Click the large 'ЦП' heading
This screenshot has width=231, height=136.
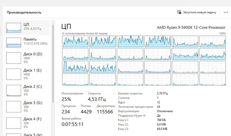pos(66,27)
